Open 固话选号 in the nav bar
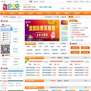The image size is (91, 91). (40, 13)
